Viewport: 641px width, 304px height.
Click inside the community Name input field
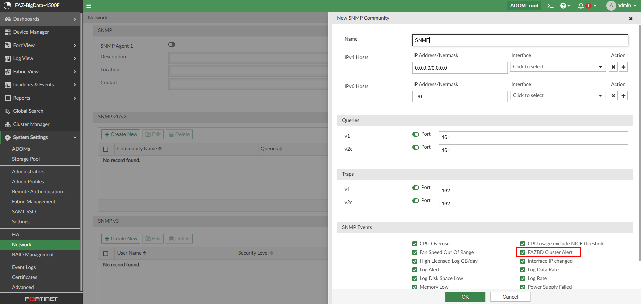(x=519, y=40)
